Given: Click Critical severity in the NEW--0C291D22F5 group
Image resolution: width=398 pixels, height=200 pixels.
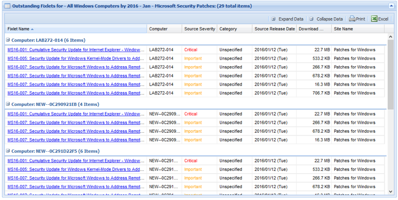Looking at the screenshot, I should click(x=190, y=161).
